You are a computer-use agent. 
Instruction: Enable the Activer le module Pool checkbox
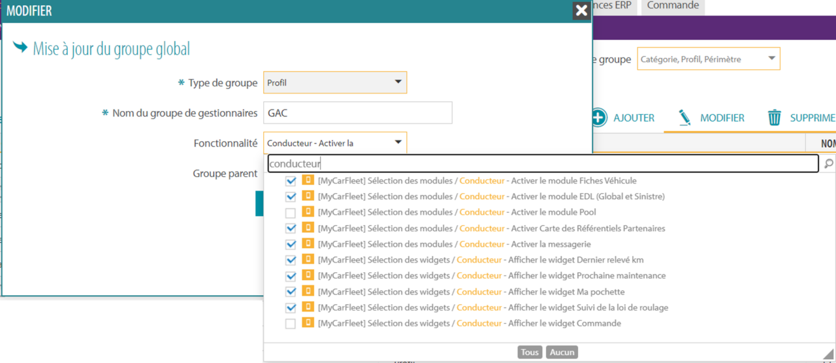[x=291, y=213]
